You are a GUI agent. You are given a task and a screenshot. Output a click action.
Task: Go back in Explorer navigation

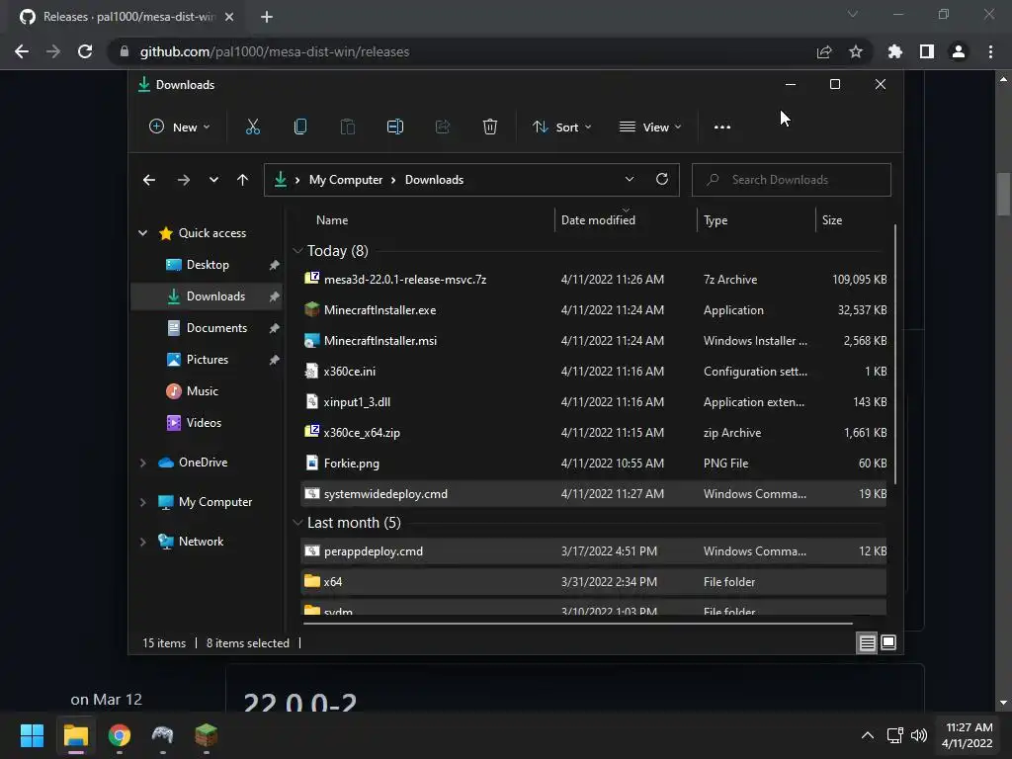tap(149, 180)
